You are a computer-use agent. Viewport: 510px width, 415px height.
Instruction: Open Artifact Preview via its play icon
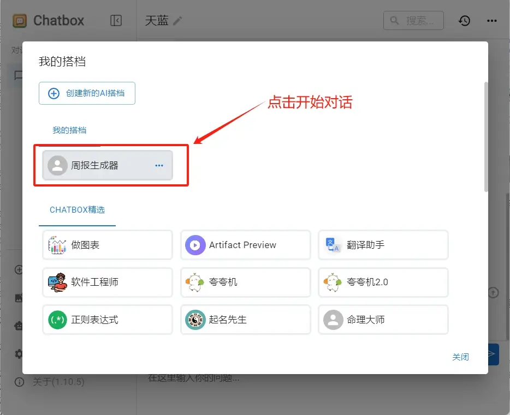point(196,245)
